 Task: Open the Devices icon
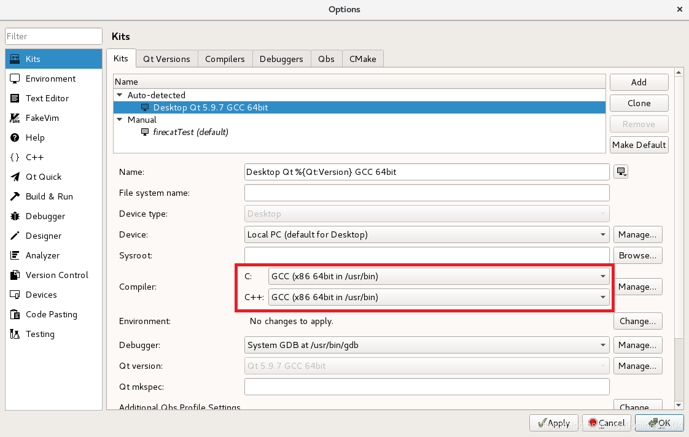(15, 295)
